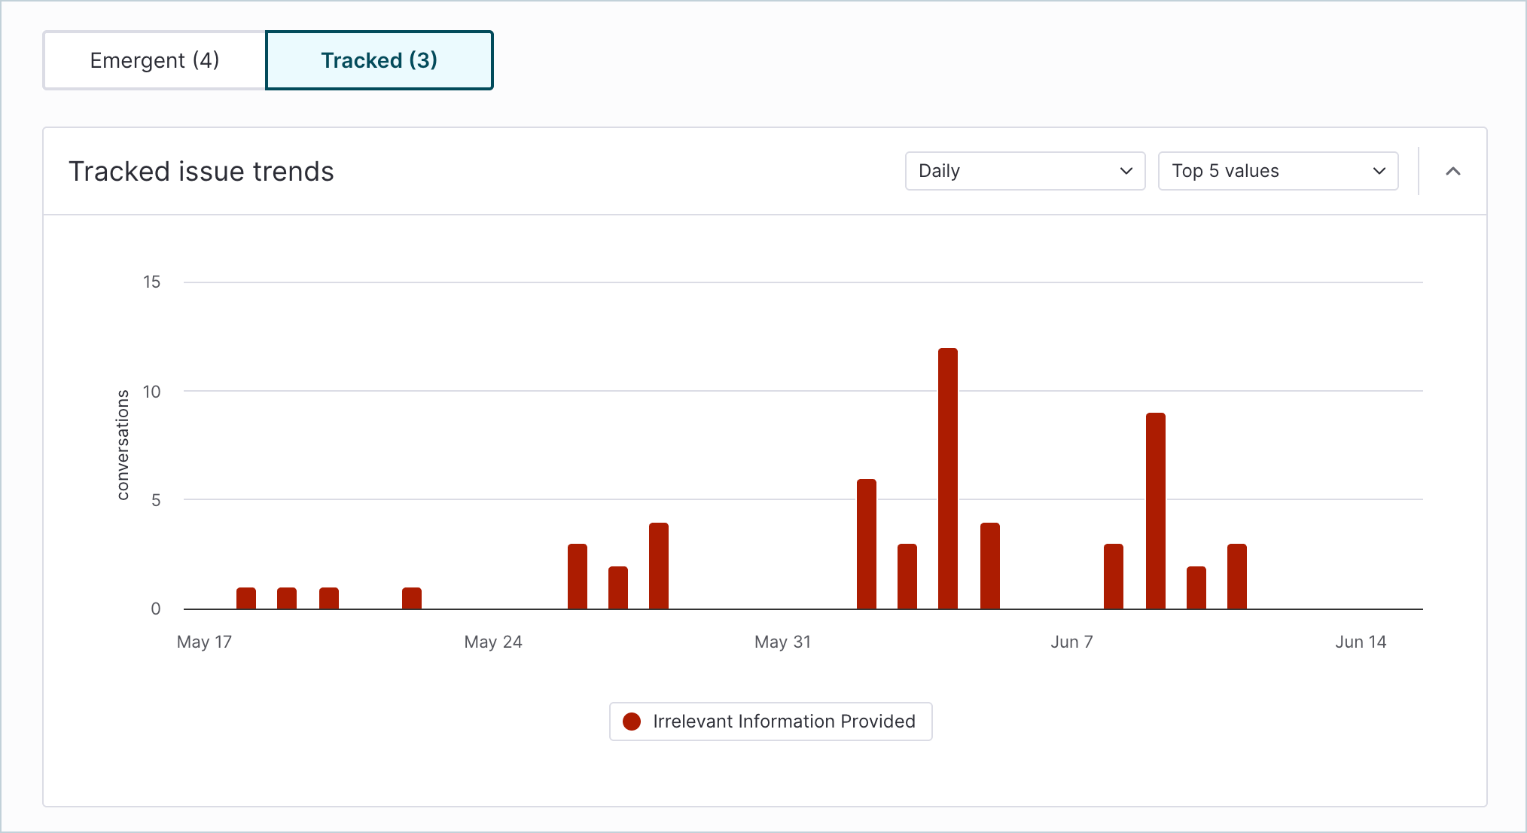Click the tallest bar reaching 12 conversations

(948, 478)
